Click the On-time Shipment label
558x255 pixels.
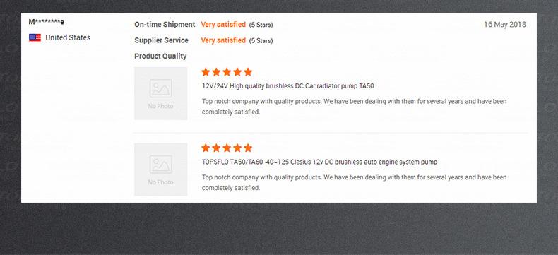(x=165, y=25)
